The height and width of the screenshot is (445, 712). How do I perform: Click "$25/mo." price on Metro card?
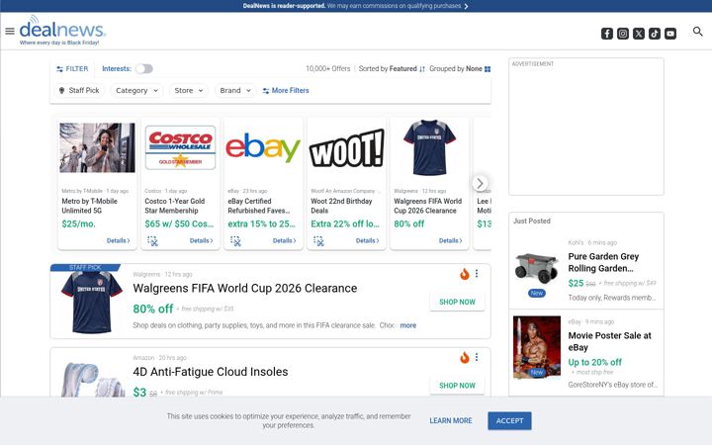(x=78, y=223)
